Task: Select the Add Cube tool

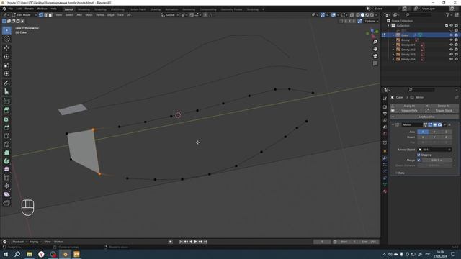Action: (x=6, y=101)
